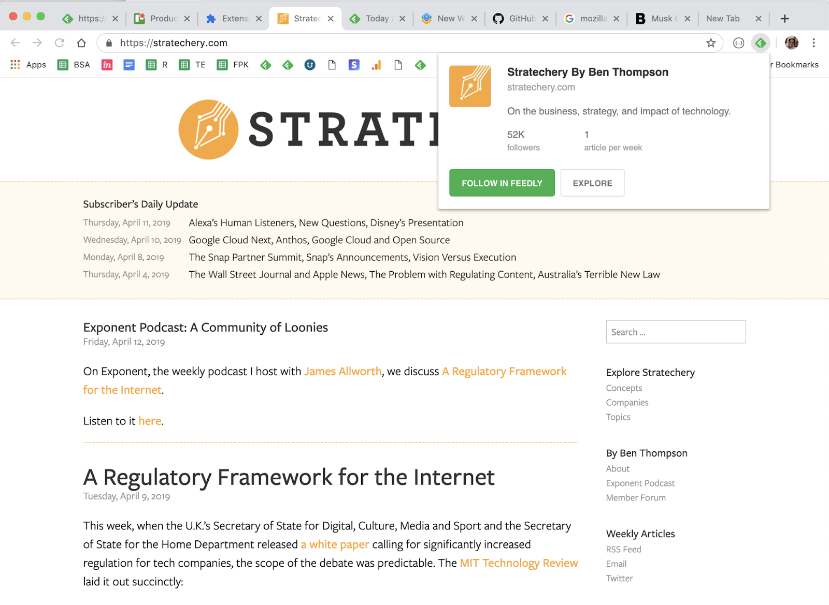Open the blue Google Docs bookmark
The image size is (829, 605).
(129, 65)
